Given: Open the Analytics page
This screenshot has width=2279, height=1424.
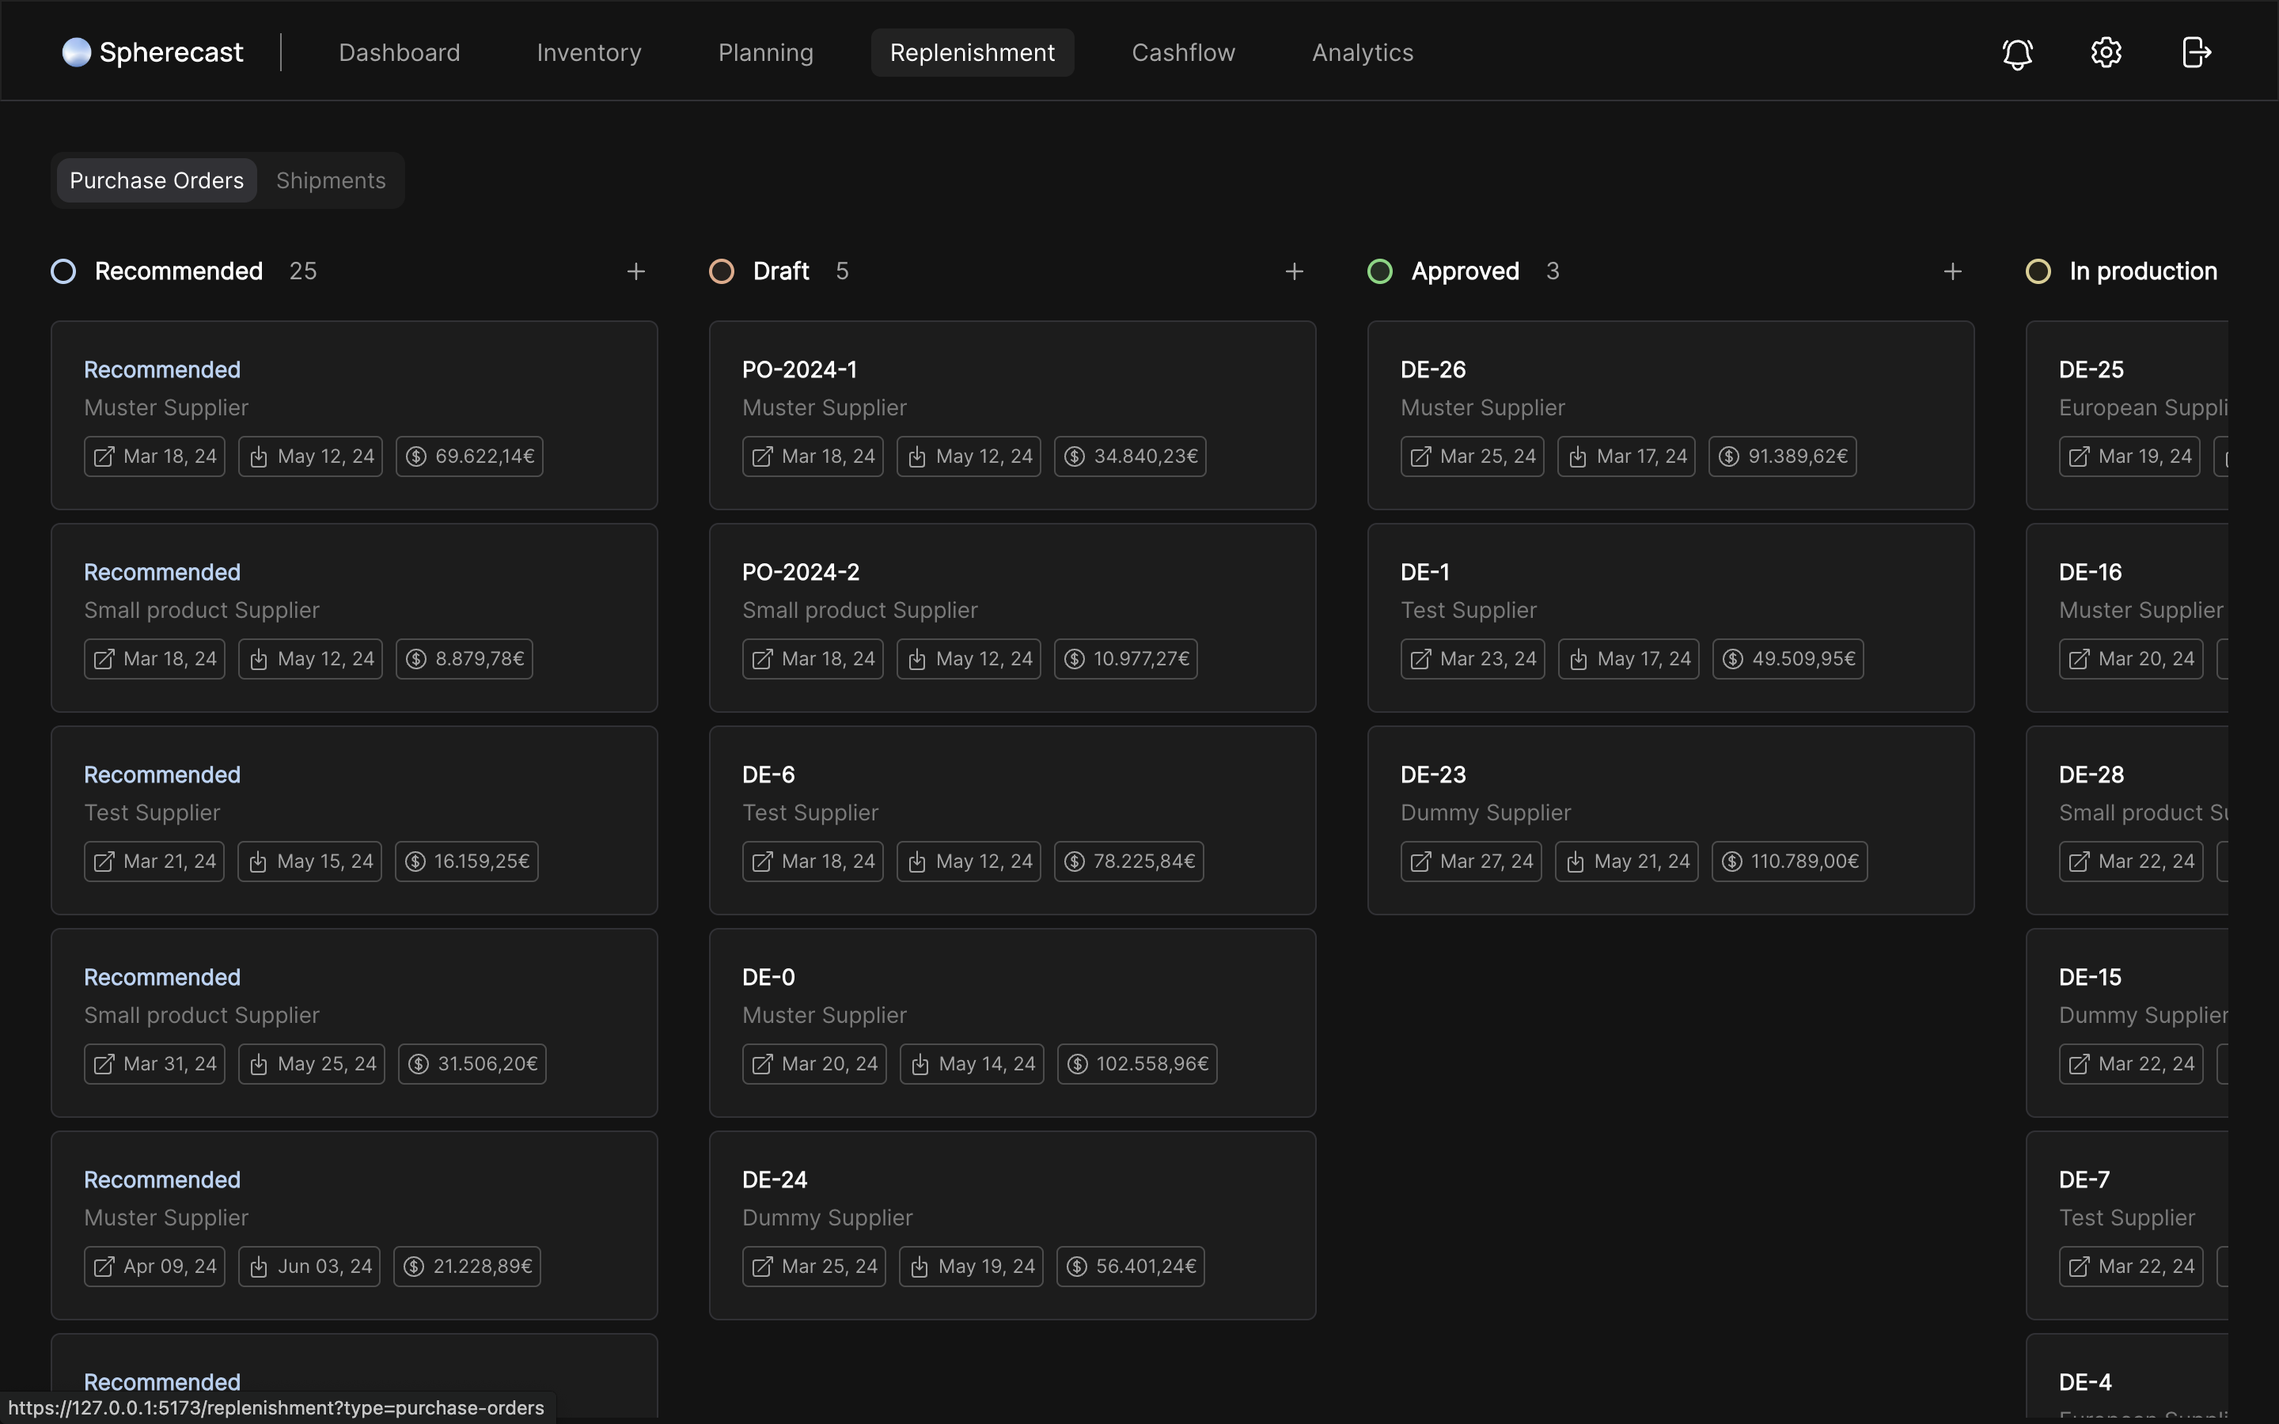Looking at the screenshot, I should click(x=1362, y=53).
